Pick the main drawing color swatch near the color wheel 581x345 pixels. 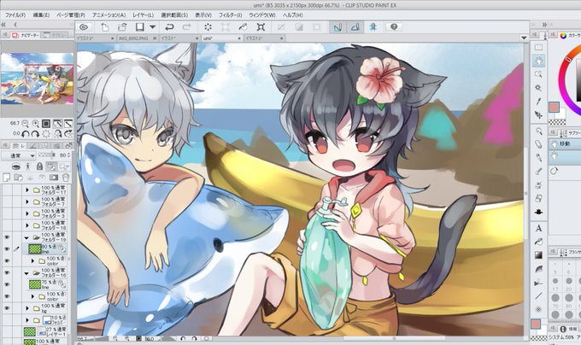[x=554, y=108]
